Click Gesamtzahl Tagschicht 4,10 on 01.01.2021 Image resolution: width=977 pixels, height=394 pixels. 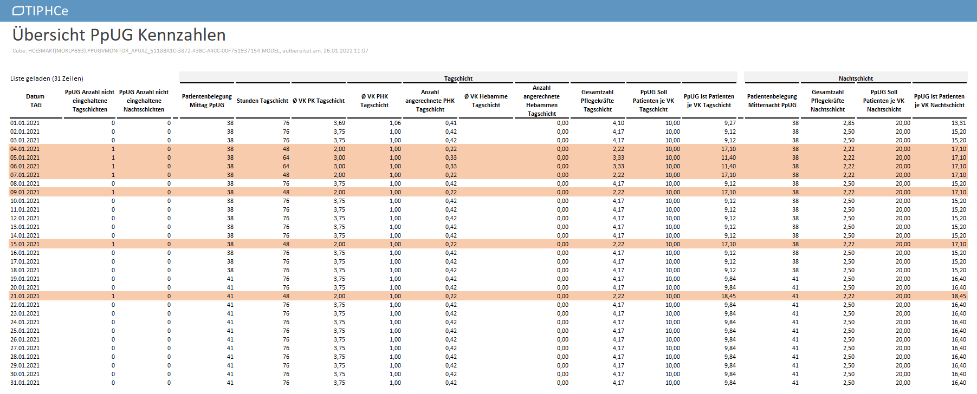[618, 123]
